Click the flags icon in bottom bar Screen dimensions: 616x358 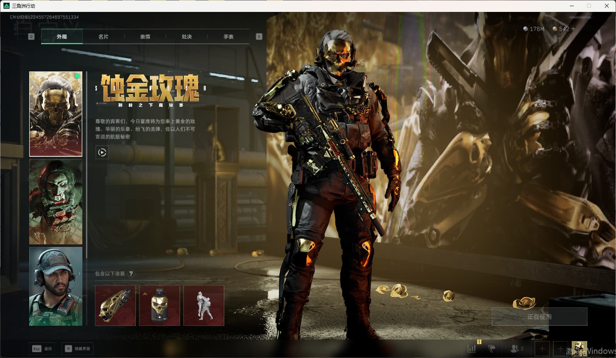click(492, 348)
